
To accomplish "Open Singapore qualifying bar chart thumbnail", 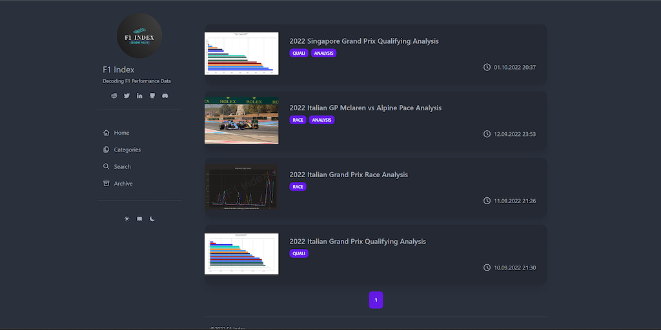I will [241, 53].
